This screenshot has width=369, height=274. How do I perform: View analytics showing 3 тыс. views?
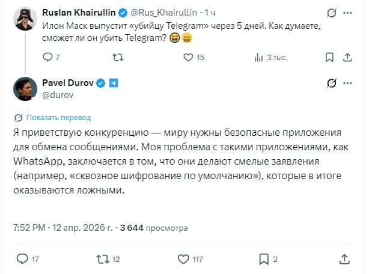pos(259,58)
